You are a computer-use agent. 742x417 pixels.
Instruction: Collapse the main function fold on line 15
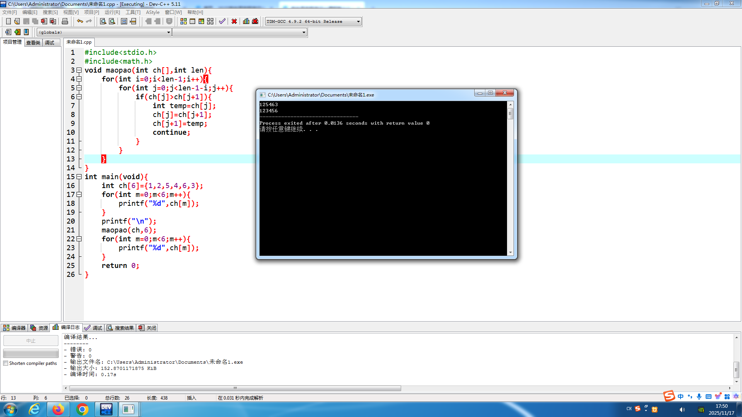tap(79, 177)
